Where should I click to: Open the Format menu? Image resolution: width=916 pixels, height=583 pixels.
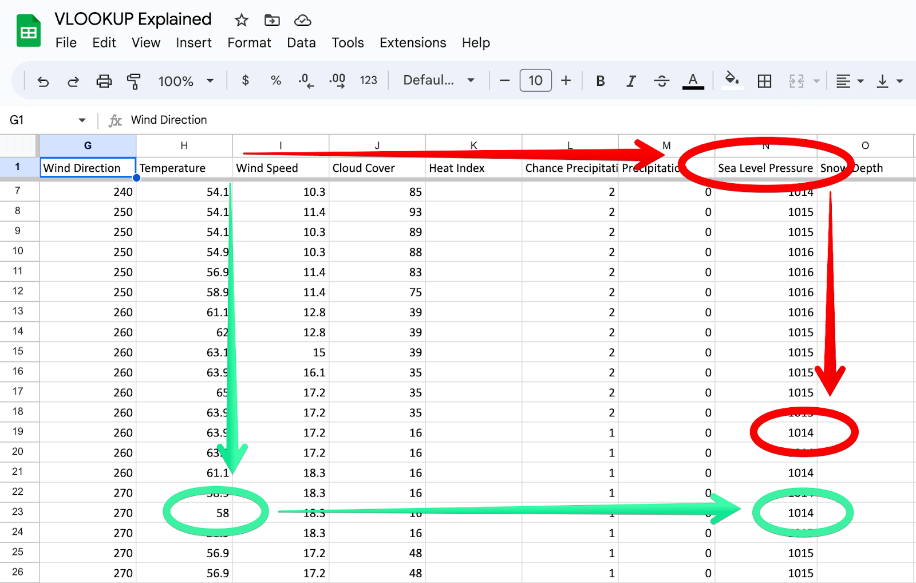coord(249,43)
